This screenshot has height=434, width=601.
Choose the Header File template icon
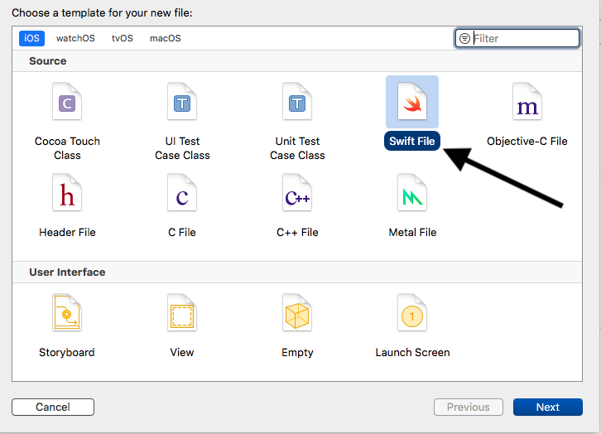67,192
